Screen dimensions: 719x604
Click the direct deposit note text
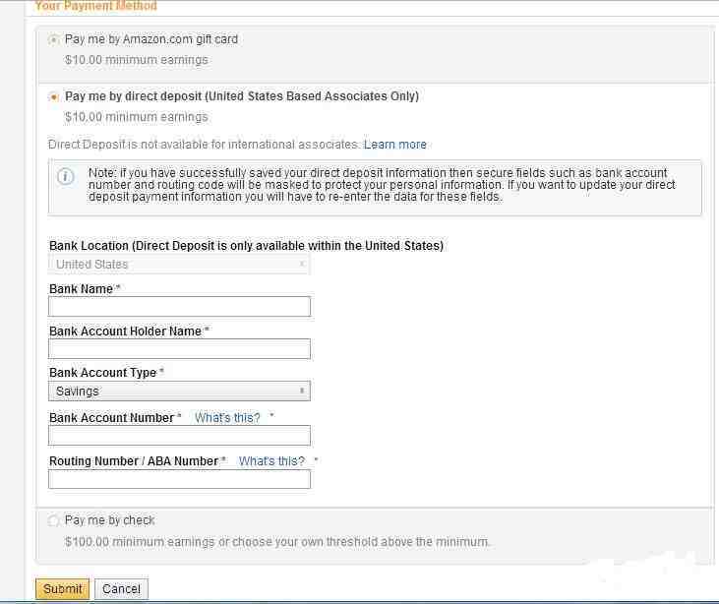(x=384, y=185)
